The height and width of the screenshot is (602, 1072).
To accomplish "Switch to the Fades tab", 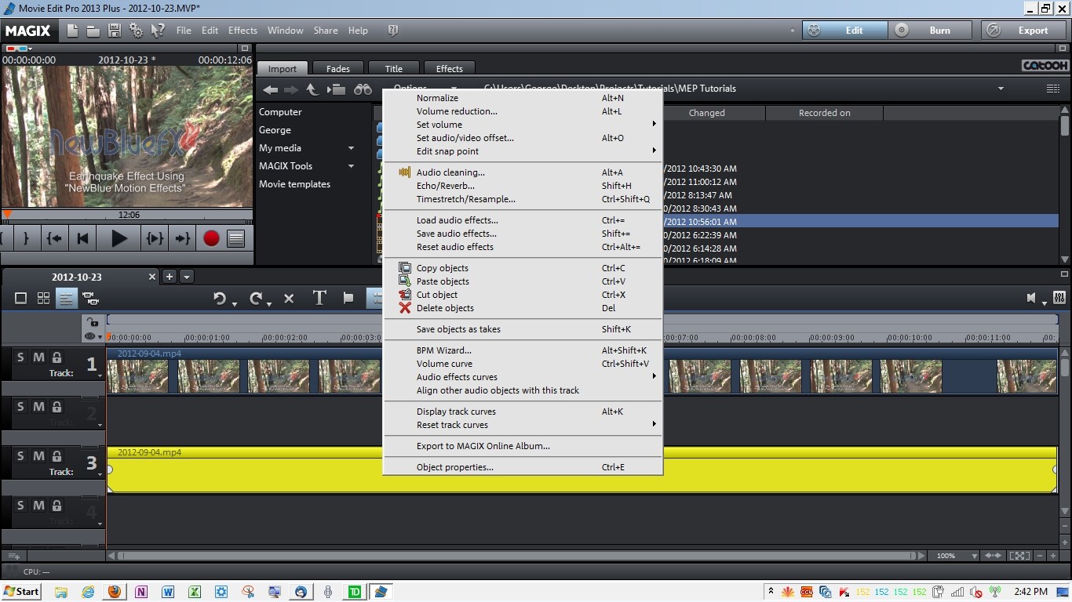I will 338,69.
